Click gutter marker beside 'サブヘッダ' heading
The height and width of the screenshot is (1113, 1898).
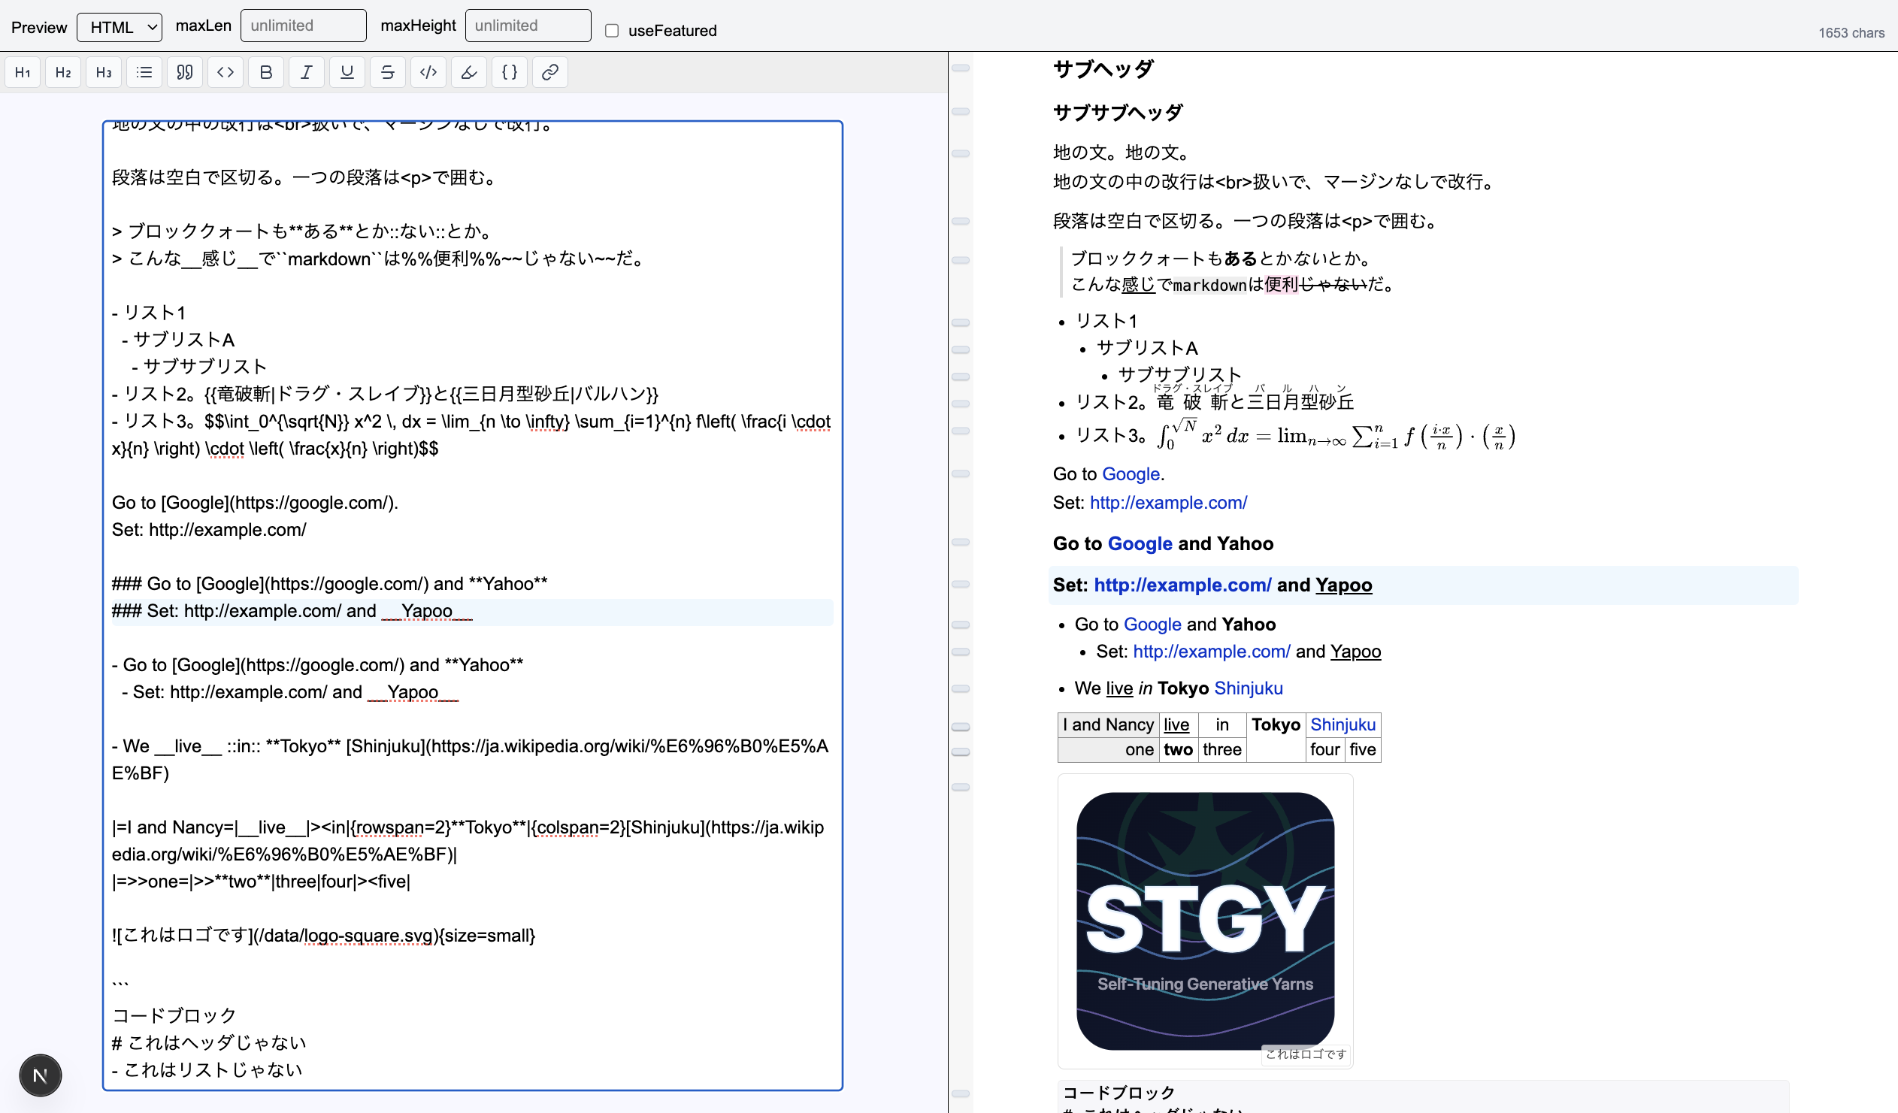coord(961,68)
